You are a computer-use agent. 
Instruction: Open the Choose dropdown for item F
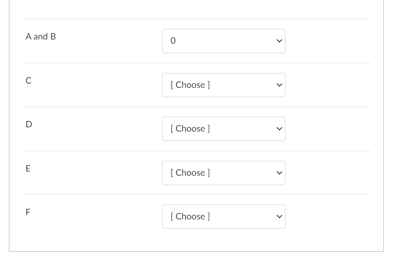224,216
